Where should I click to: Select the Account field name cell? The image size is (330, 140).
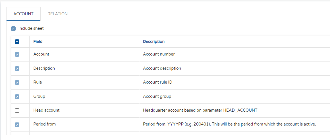coord(41,54)
